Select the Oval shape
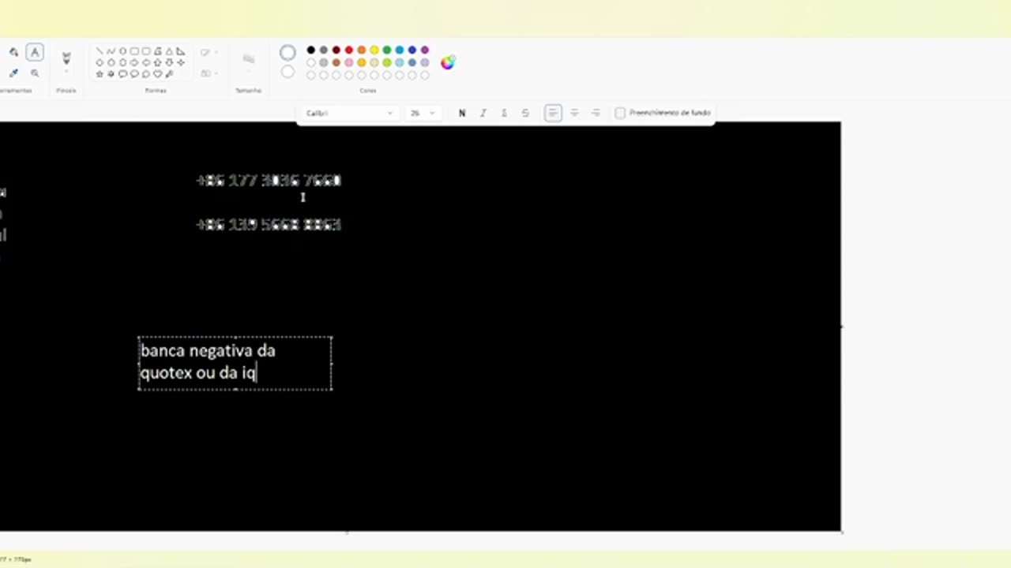Viewport: 1011px width, 568px height. click(122, 51)
